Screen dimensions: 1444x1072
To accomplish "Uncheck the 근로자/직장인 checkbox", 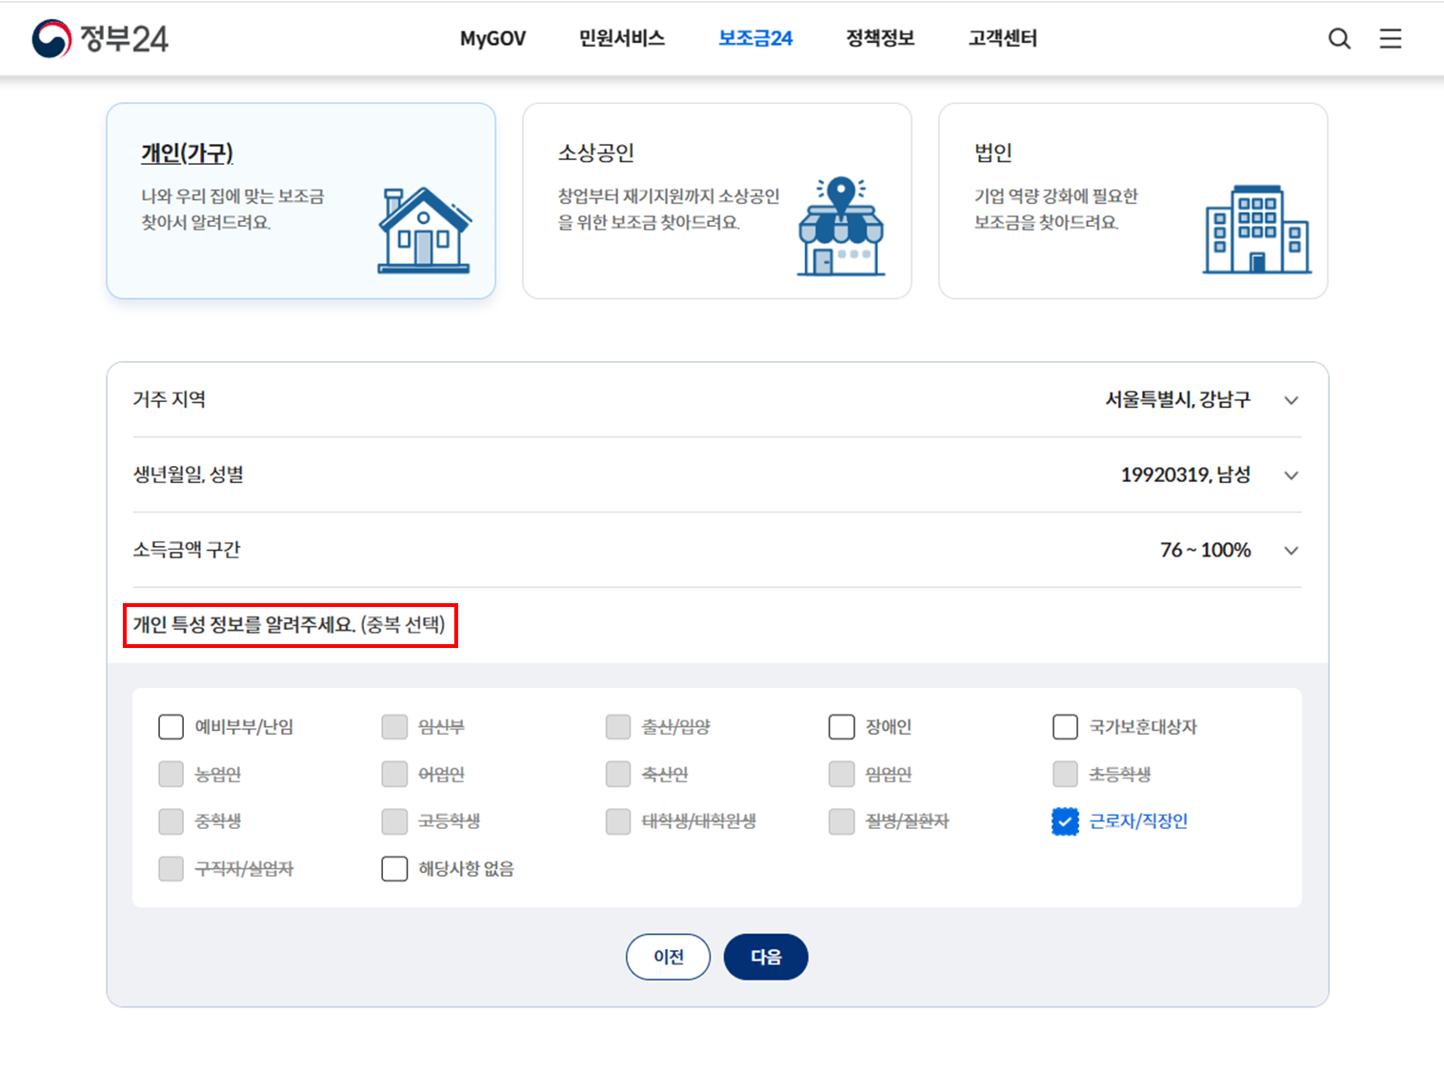I will [1064, 820].
